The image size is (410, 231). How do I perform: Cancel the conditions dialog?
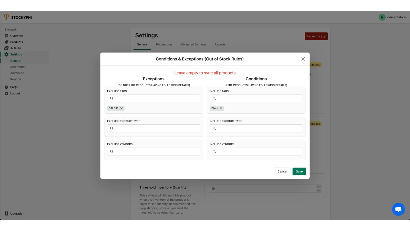click(x=282, y=171)
